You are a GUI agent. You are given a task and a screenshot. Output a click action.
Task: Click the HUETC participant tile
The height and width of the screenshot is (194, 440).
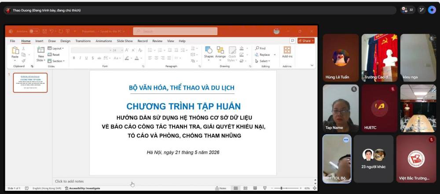pyautogui.click(x=379, y=108)
